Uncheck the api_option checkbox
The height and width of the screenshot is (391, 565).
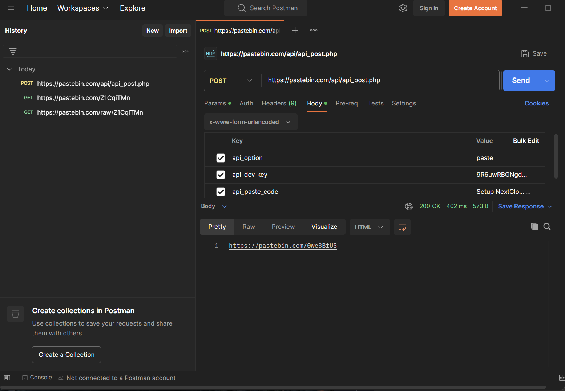(x=221, y=158)
